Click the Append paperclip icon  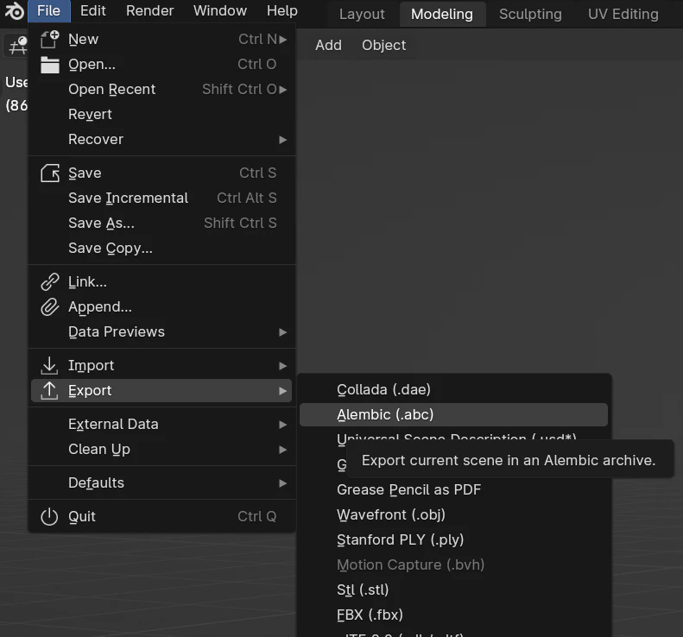coord(50,307)
